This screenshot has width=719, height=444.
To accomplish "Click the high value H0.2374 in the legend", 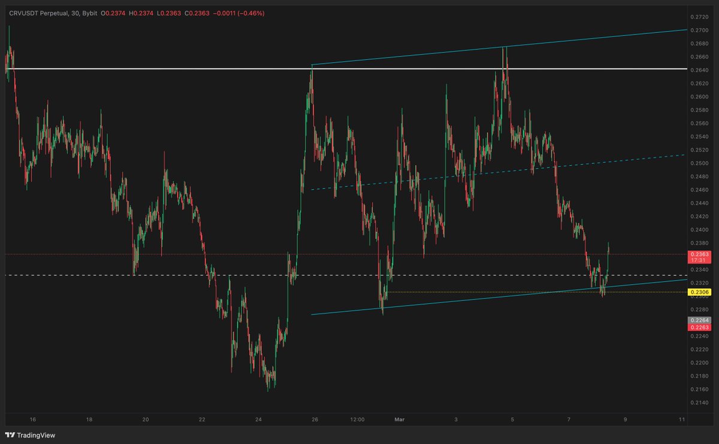I will pos(141,13).
